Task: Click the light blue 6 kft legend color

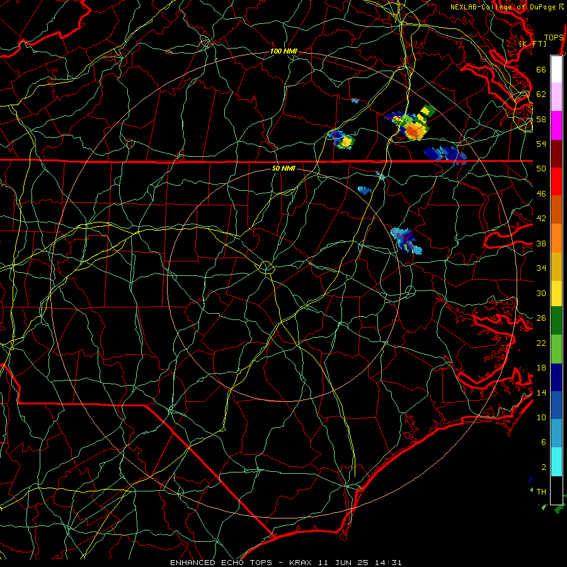Action: point(556,433)
